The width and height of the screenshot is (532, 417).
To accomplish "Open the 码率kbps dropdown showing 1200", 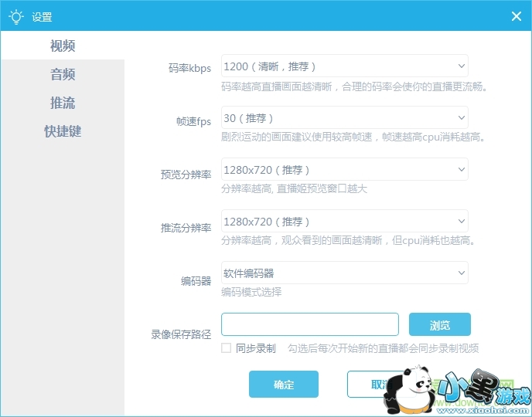I will [345, 66].
